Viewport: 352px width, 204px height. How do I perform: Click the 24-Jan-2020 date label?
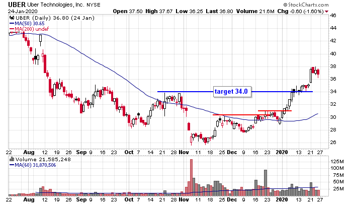(x=23, y=11)
